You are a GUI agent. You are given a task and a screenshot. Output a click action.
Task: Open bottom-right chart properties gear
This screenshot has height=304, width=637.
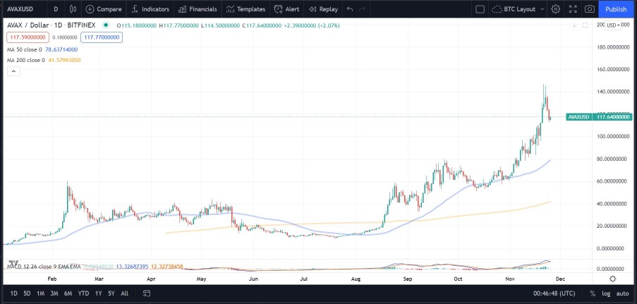tap(612, 279)
